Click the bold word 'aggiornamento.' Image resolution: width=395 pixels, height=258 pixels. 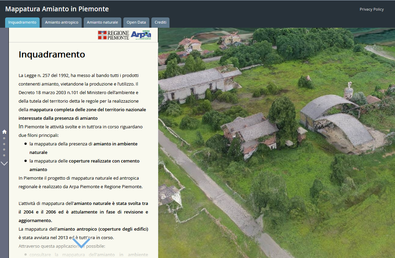[35, 221]
